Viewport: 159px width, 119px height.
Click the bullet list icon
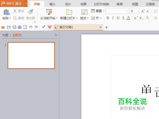(x=156, y=11)
